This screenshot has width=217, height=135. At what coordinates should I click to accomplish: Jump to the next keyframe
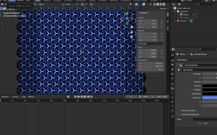tap(88, 97)
